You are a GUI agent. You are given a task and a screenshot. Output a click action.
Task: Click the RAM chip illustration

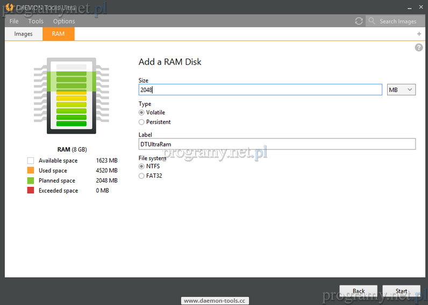pyautogui.click(x=72, y=96)
